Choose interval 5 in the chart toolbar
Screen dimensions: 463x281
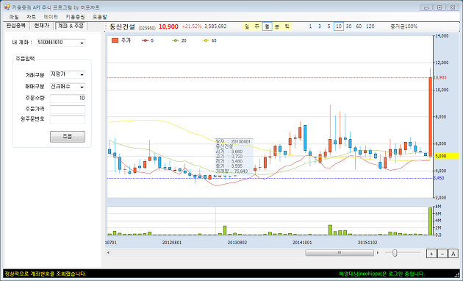pyautogui.click(x=329, y=26)
